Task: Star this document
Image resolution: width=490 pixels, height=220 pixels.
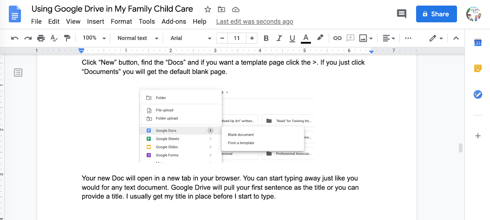Action: coord(208,9)
